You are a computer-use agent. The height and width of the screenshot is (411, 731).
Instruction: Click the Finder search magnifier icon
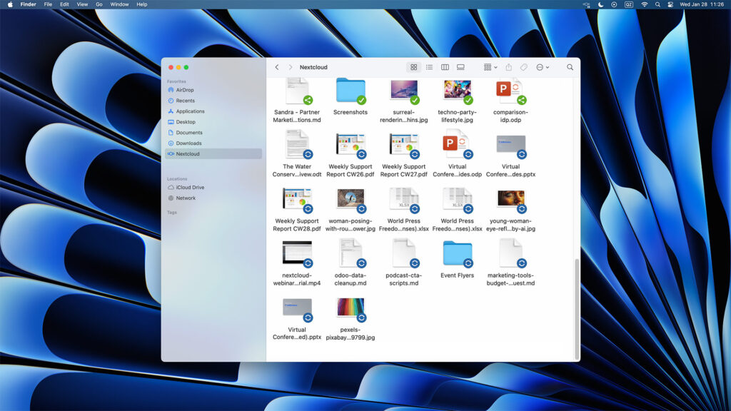(x=570, y=67)
